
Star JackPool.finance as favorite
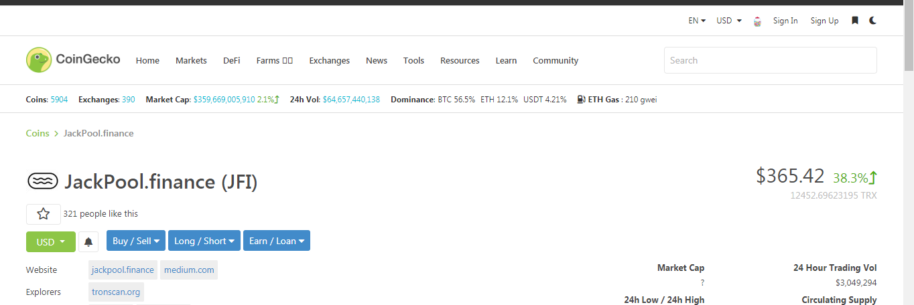click(44, 214)
